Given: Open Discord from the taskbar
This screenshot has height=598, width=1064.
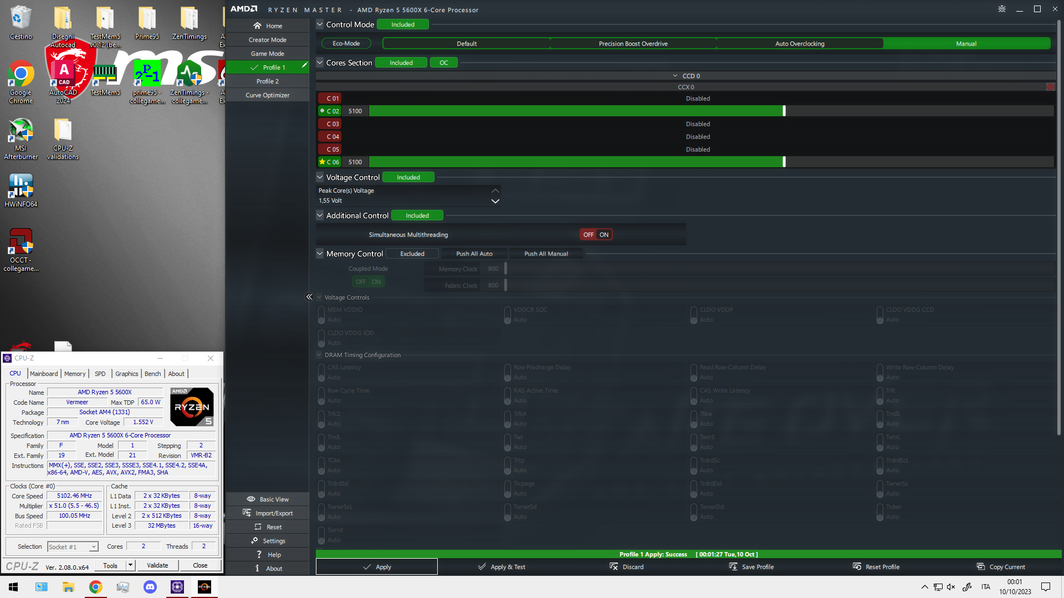Looking at the screenshot, I should (x=150, y=587).
